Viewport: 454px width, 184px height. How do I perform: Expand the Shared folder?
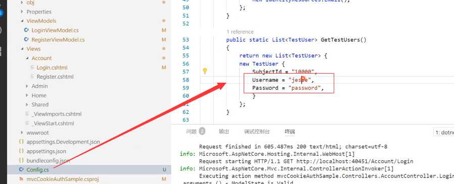(27, 104)
